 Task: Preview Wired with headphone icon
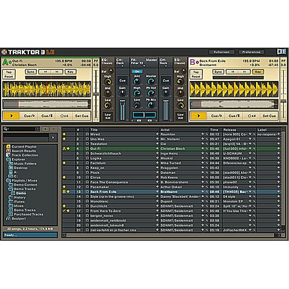coord(87,134)
